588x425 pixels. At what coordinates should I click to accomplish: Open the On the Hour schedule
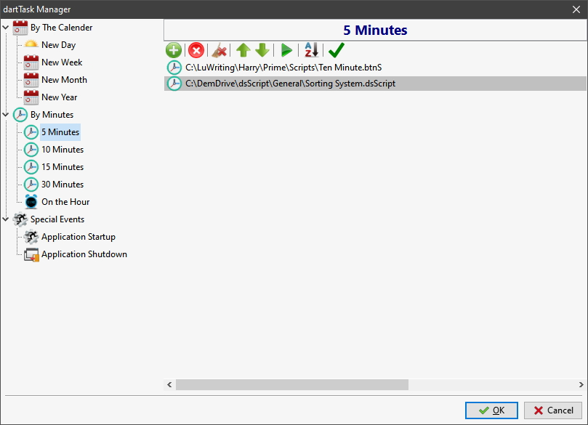click(65, 202)
